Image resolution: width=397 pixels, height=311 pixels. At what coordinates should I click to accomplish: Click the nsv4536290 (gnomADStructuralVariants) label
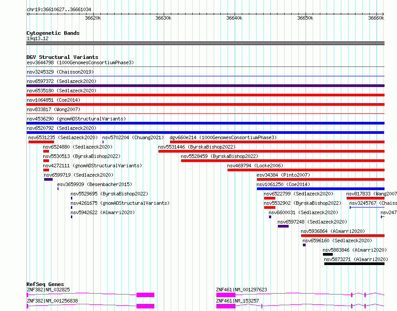pyautogui.click(x=76, y=119)
